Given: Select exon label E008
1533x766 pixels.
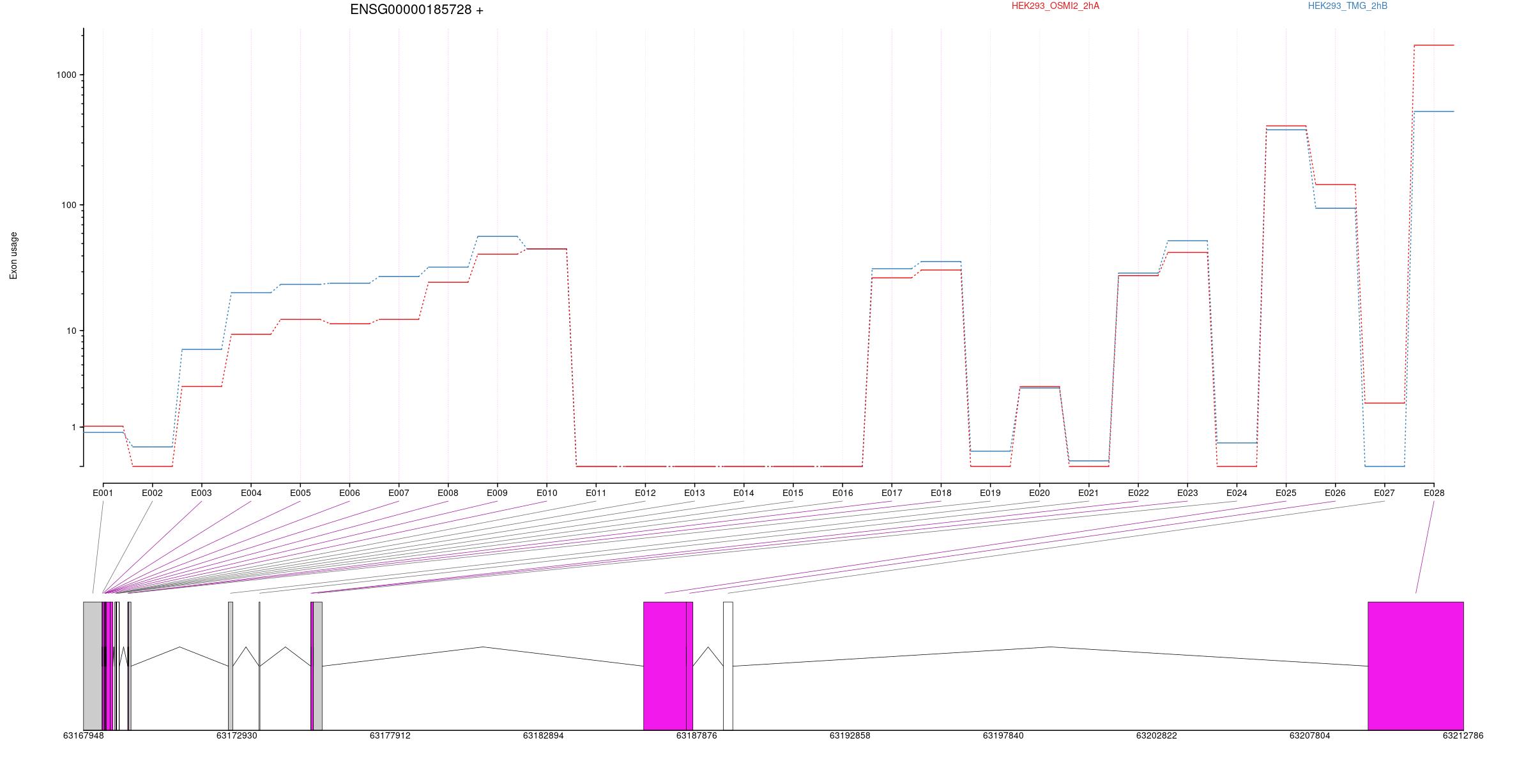Looking at the screenshot, I should point(448,493).
